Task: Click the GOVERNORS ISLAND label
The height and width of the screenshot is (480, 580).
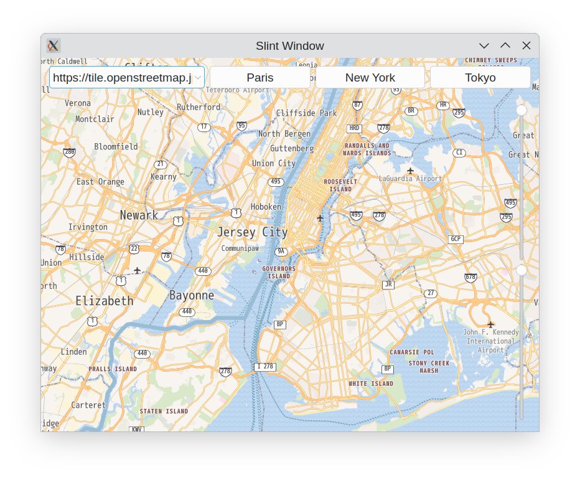Action: click(279, 273)
